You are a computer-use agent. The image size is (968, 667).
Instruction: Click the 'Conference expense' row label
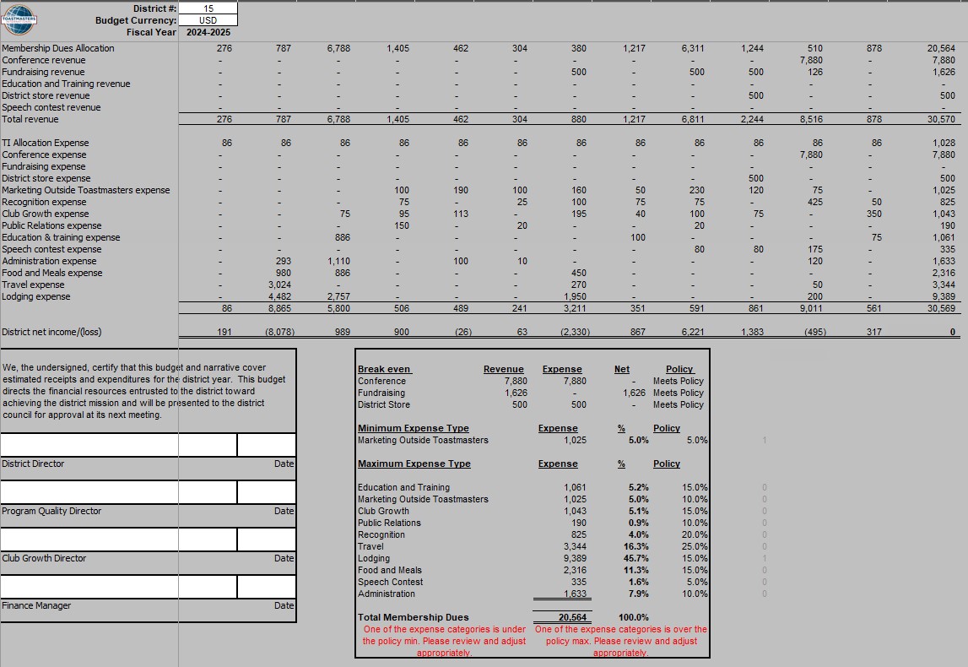point(44,155)
